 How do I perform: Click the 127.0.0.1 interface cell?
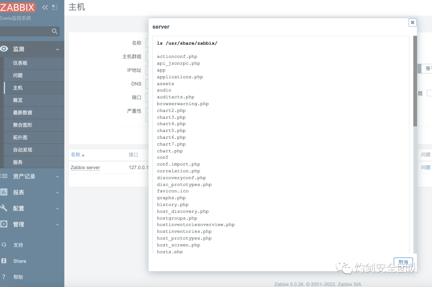click(x=138, y=167)
